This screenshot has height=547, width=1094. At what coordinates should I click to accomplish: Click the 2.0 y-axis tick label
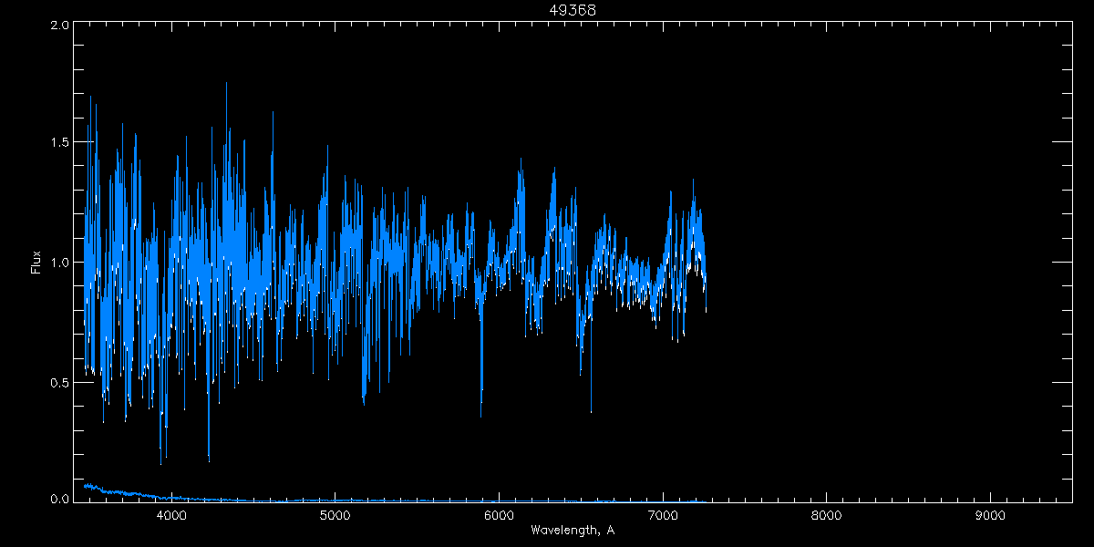(59, 25)
